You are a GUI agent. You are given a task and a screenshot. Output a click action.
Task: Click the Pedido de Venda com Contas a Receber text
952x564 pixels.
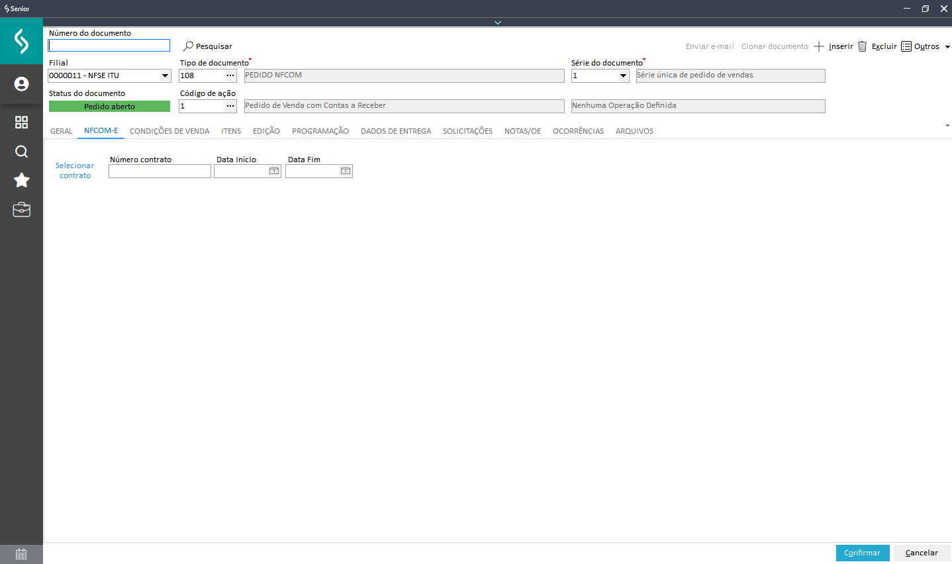[315, 105]
